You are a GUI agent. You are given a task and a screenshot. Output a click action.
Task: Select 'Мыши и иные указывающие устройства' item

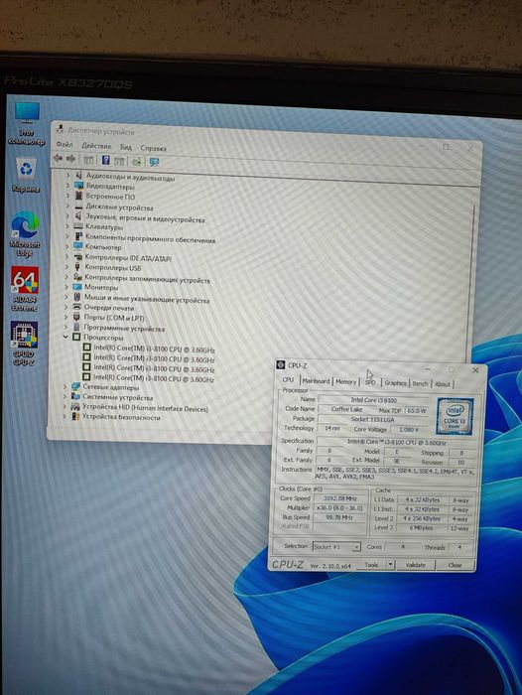147,299
